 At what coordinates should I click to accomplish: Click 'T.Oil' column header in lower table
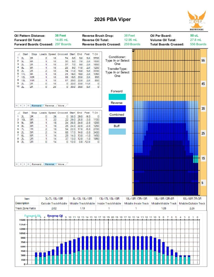coord(95,113)
